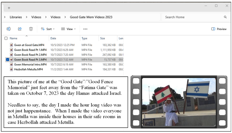Open the View dropdown menu
This screenshot has width=232, height=133.
point(68,29)
